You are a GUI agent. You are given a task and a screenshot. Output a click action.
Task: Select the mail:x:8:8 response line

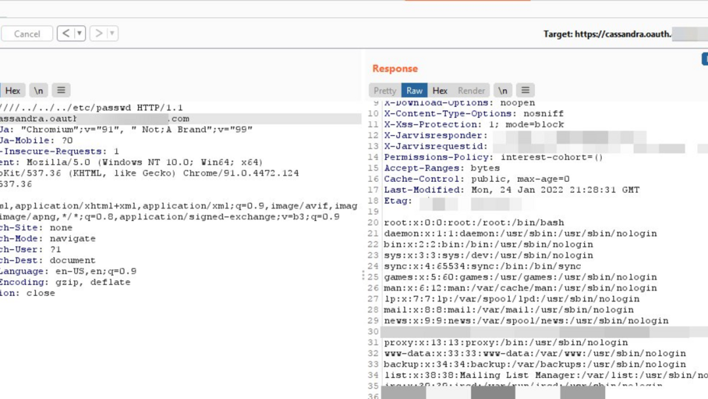[x=509, y=310]
